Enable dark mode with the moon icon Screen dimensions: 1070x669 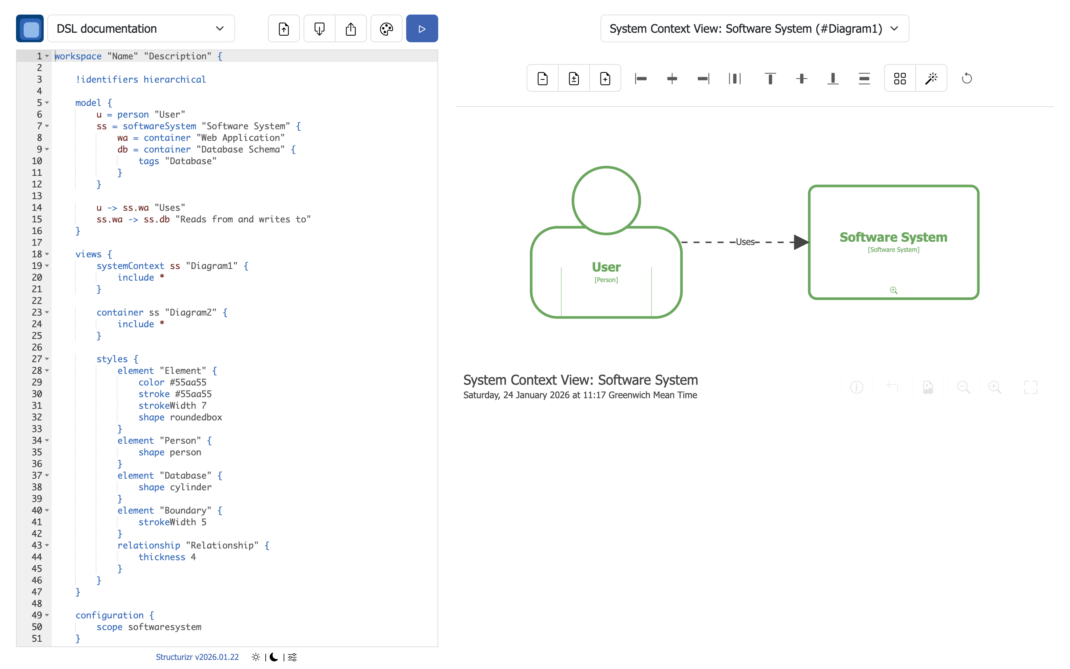274,657
